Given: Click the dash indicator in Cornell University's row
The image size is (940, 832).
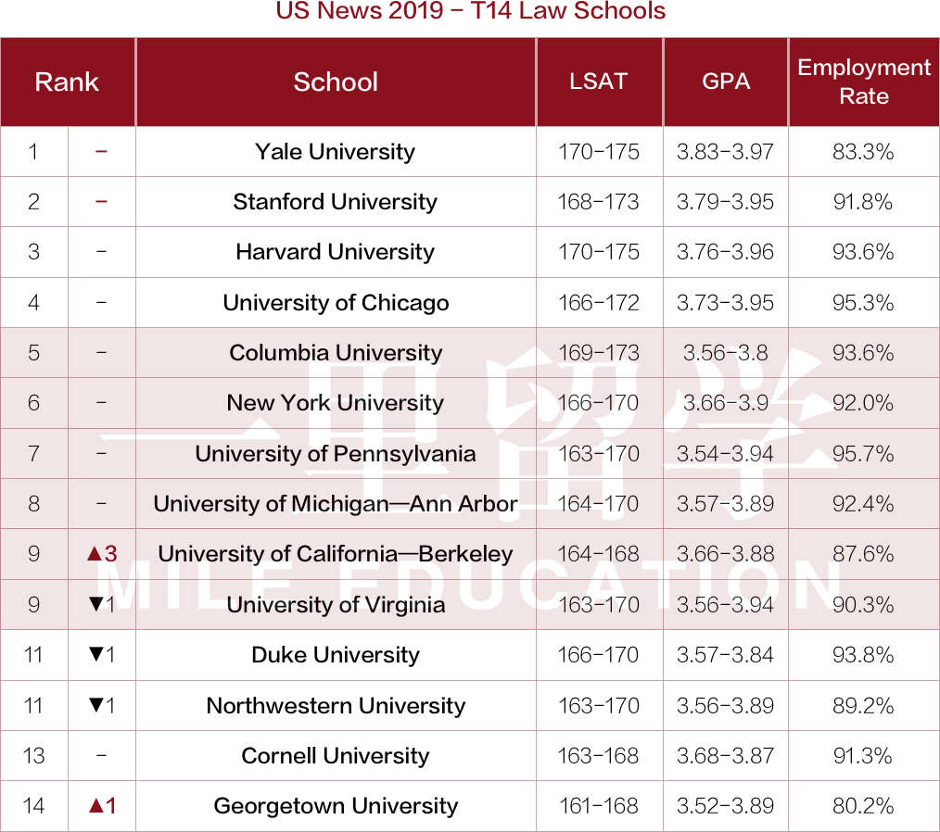Looking at the screenshot, I should (x=101, y=756).
